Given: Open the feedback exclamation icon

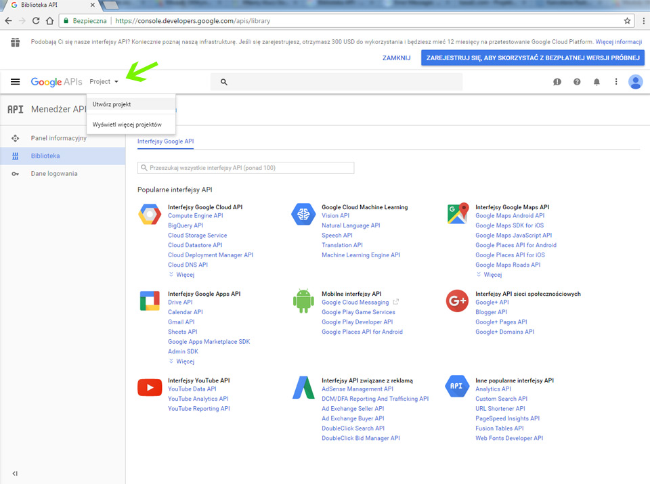Looking at the screenshot, I should (557, 82).
